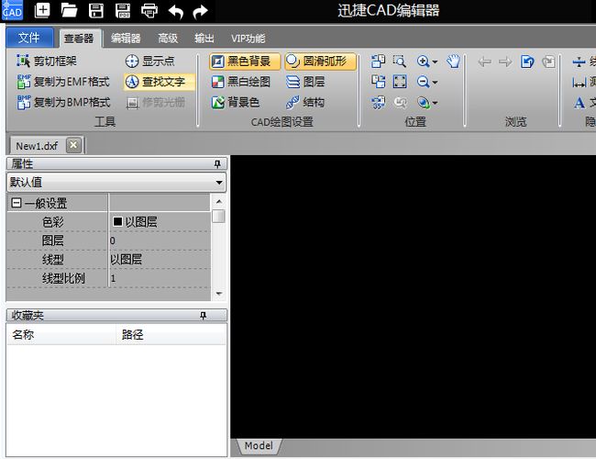The width and height of the screenshot is (596, 459).
Task: Open a file with the folder icon
Action: click(x=69, y=10)
